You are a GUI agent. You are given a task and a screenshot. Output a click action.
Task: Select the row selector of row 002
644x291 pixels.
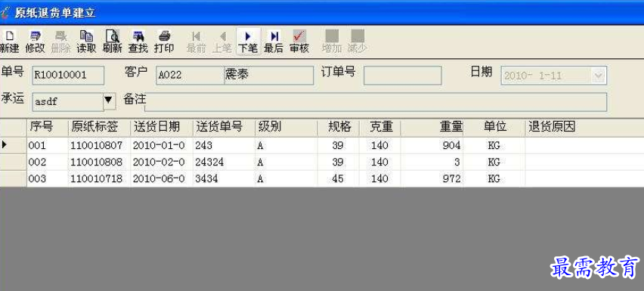pos(14,162)
